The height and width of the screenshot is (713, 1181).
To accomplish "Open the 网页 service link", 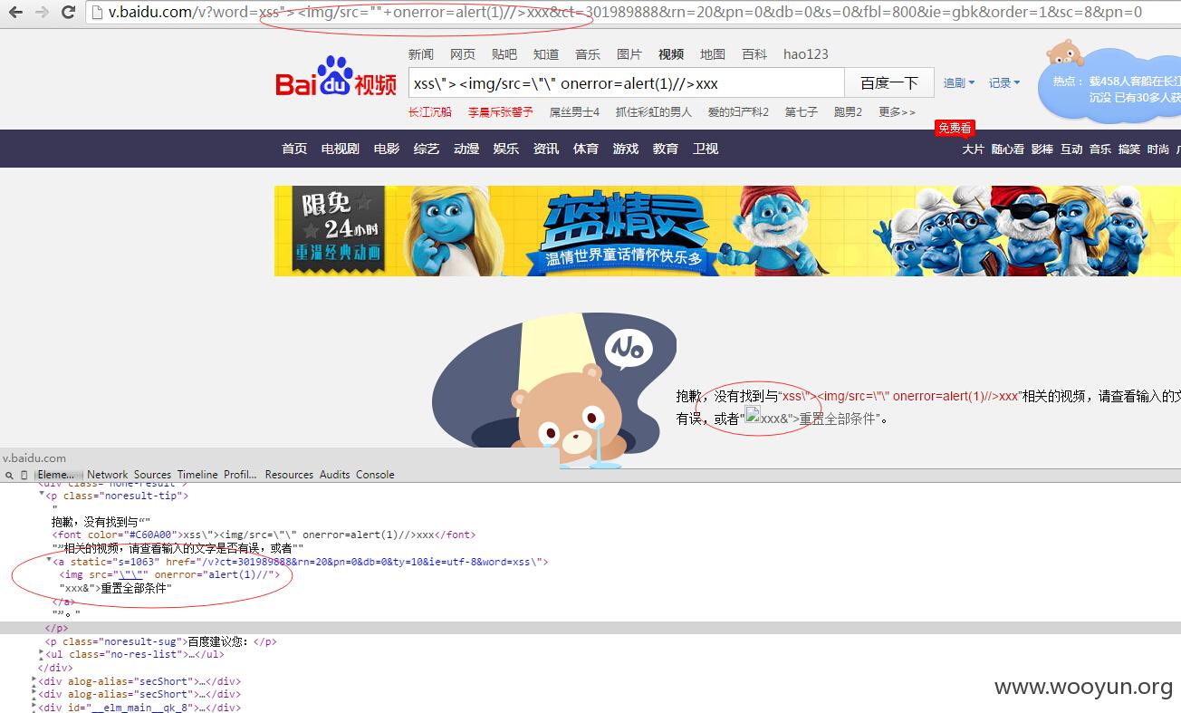I will click(x=463, y=54).
